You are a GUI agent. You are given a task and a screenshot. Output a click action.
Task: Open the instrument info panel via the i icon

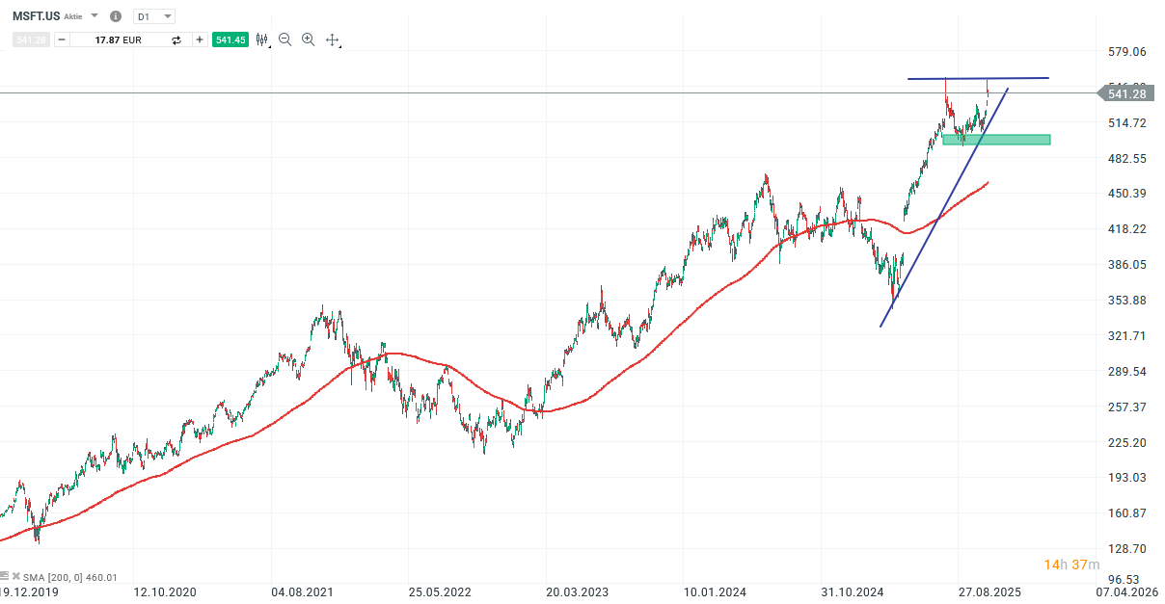(x=116, y=15)
